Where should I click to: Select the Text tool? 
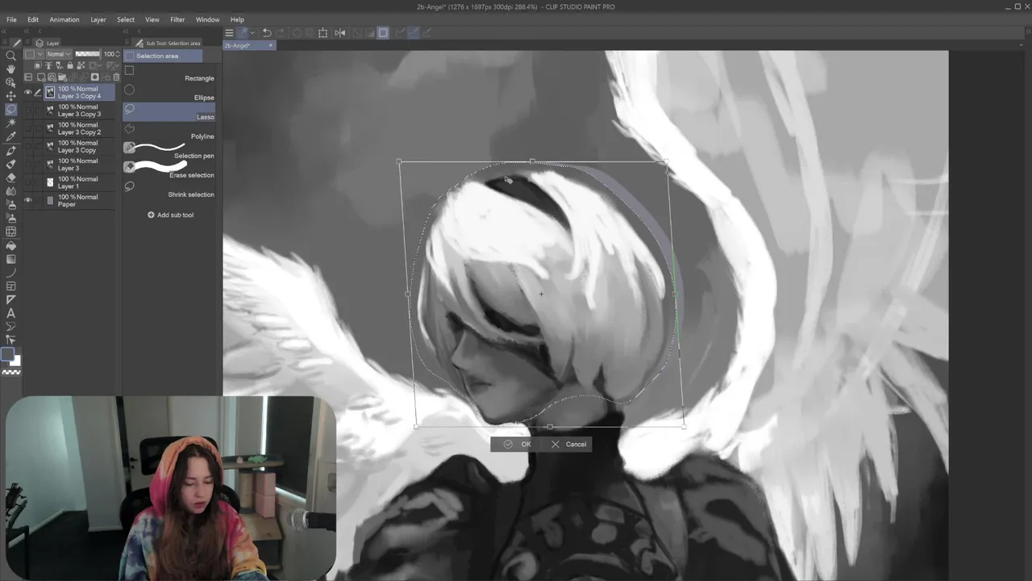(x=10, y=313)
